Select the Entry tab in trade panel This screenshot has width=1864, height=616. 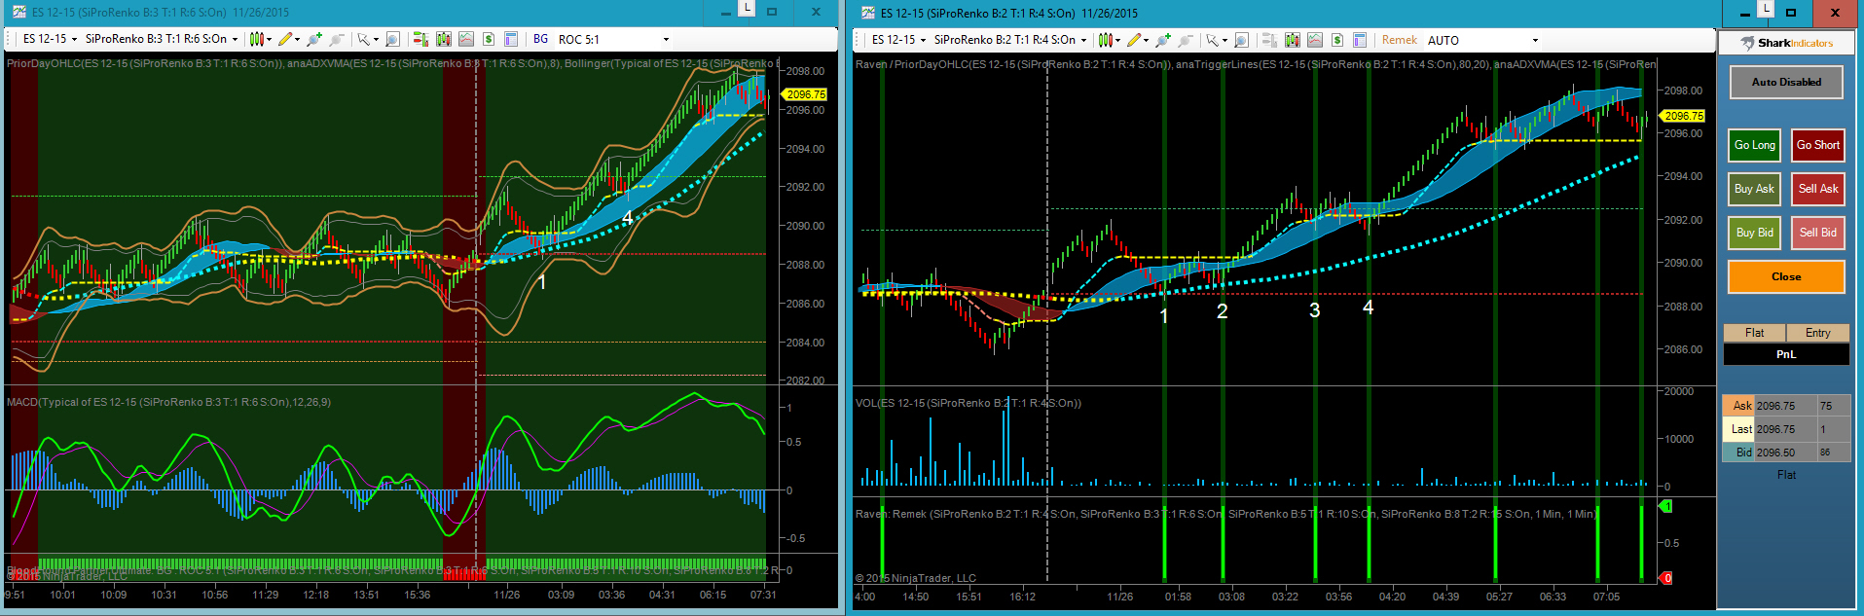[1817, 333]
